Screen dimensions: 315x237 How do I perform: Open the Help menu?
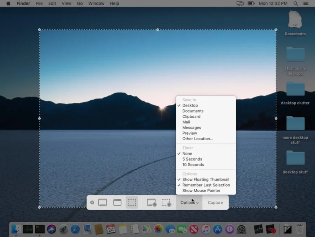[x=114, y=4]
